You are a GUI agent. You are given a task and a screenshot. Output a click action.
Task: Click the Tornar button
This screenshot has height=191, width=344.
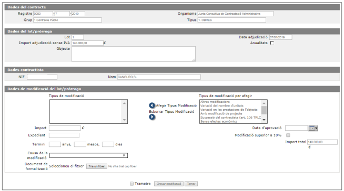(x=191, y=184)
